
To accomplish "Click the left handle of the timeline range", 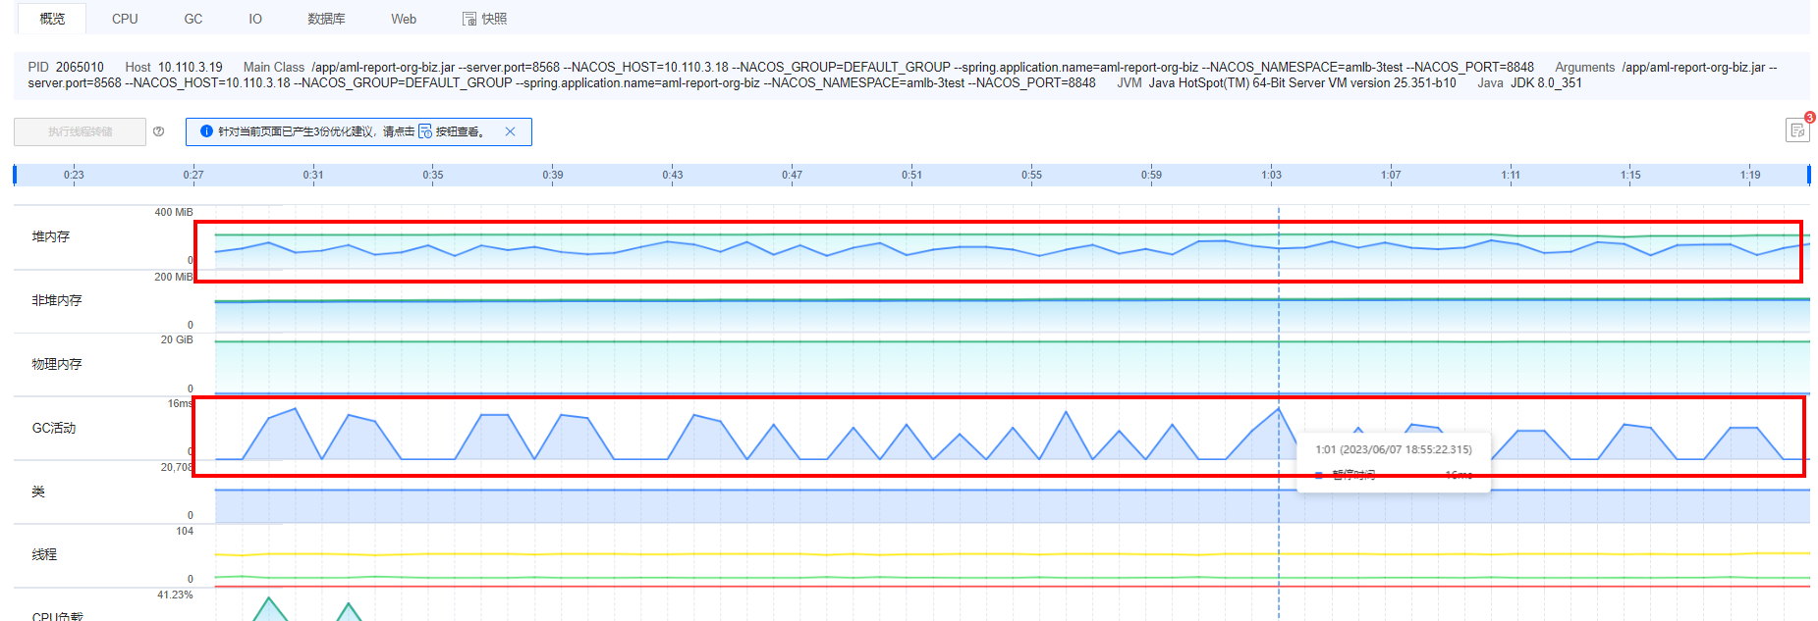I will click(15, 175).
